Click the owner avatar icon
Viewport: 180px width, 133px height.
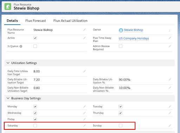click(x=121, y=30)
